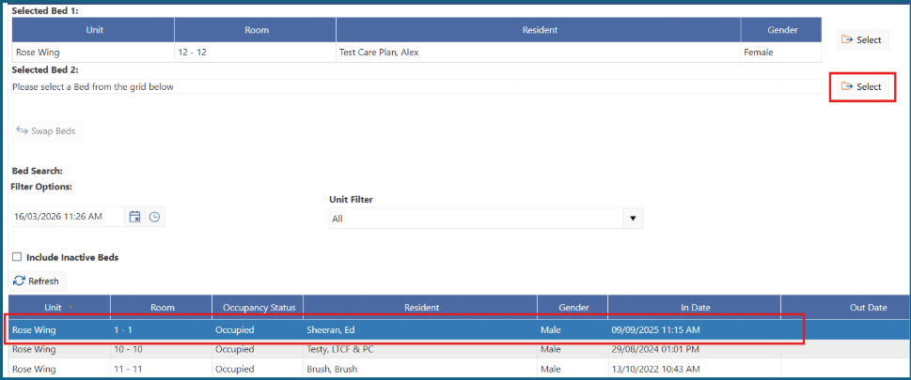911x380 pixels.
Task: Sort grid by Gender column header
Action: click(x=573, y=308)
